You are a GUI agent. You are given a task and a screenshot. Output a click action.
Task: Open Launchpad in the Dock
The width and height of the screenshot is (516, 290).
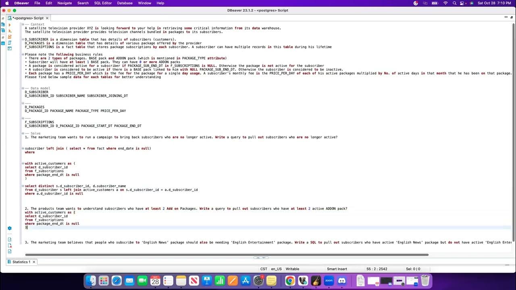(x=104, y=281)
